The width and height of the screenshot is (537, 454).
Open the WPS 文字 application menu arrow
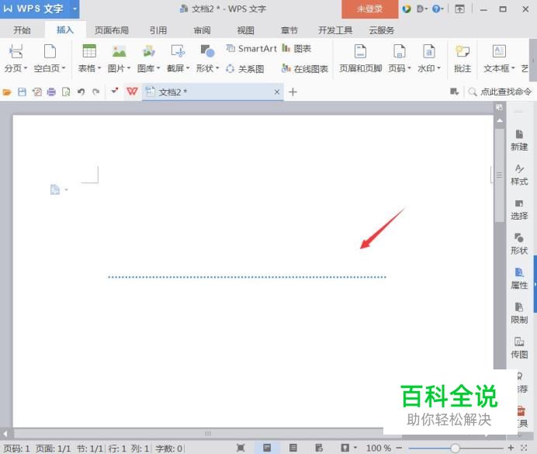tap(74, 9)
